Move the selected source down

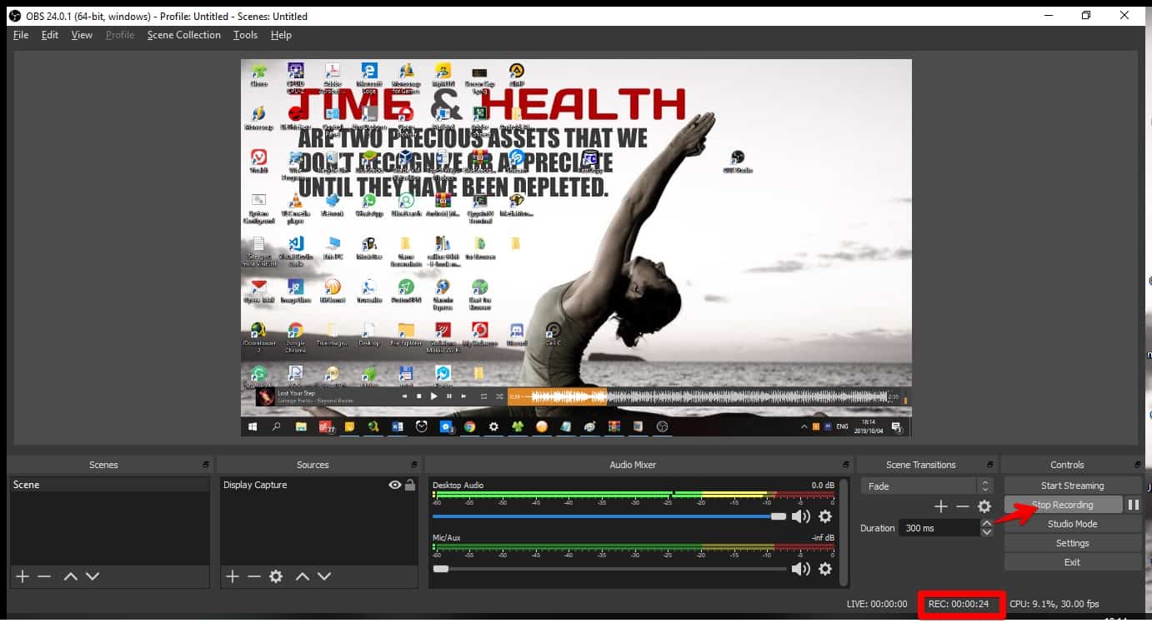pyautogui.click(x=324, y=576)
